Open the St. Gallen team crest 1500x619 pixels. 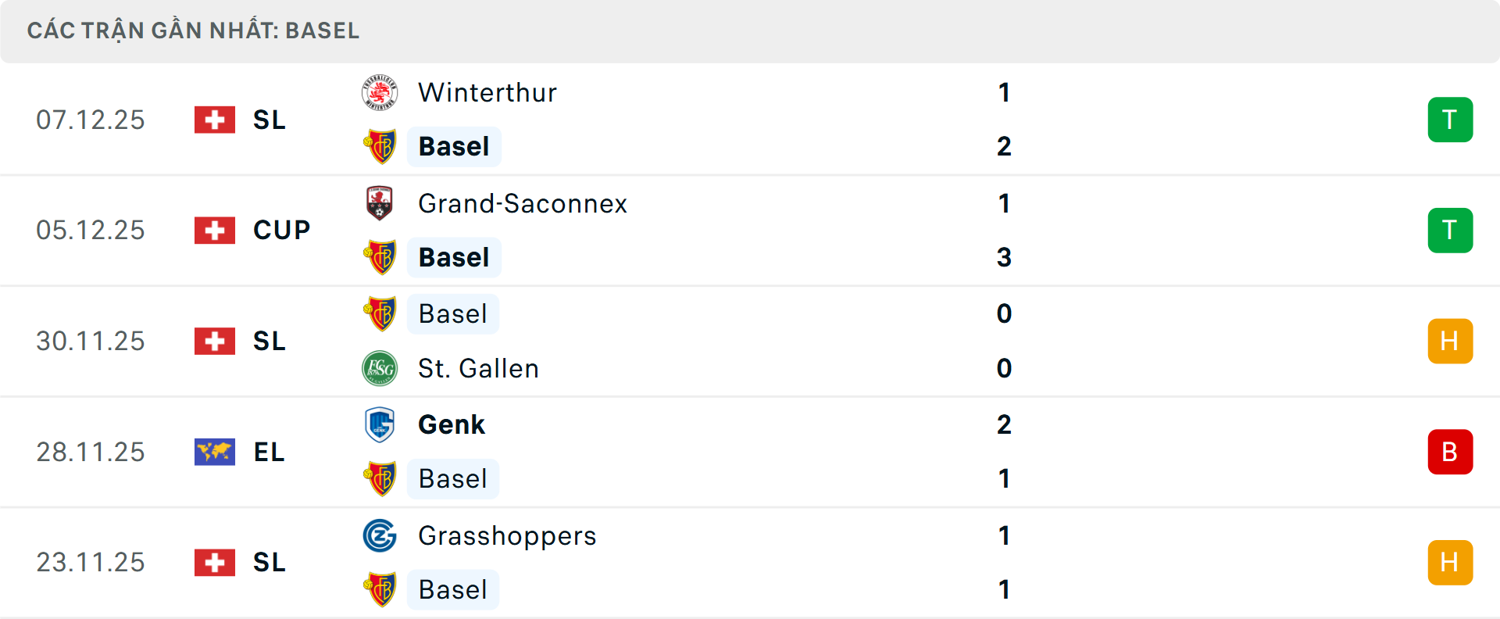pos(380,368)
